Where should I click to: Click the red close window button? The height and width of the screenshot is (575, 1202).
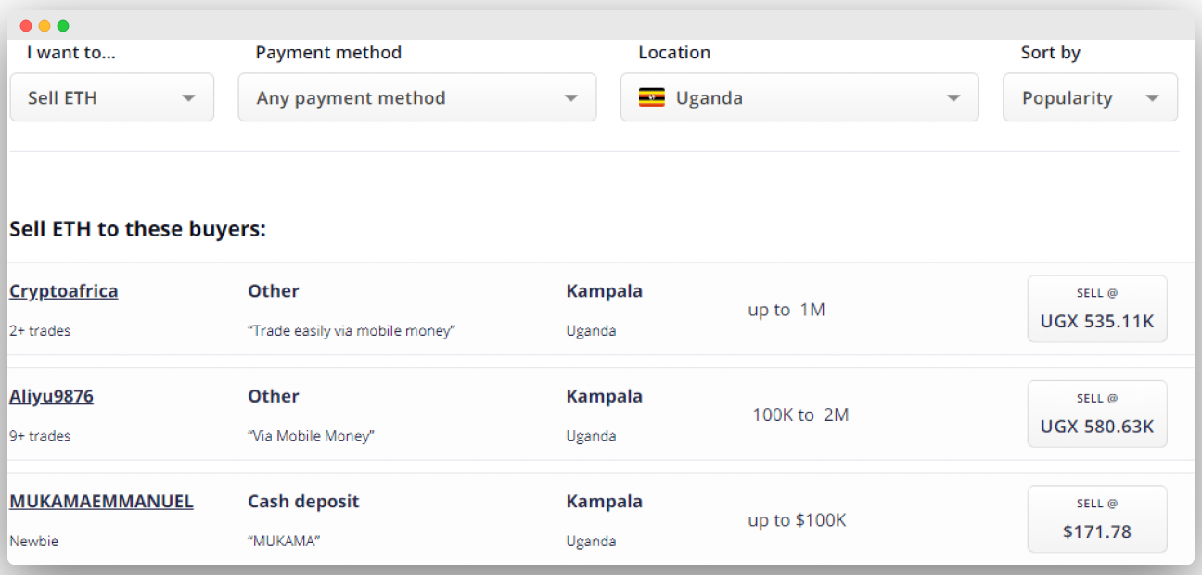coord(26,26)
